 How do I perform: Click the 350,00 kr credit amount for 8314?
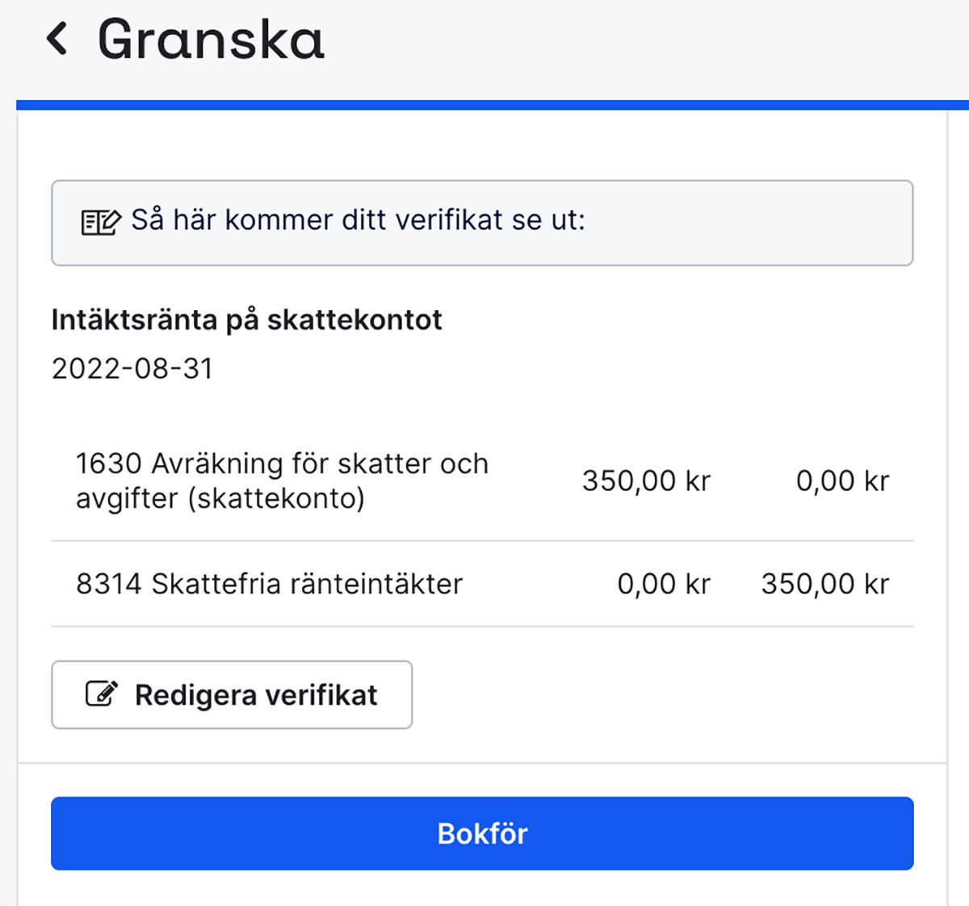824,583
